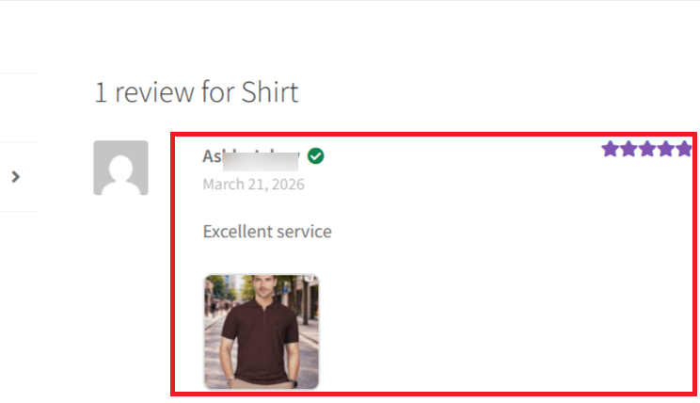This screenshot has width=700, height=403.
Task: Click the left sidebar row above the chevron
Action: (x=17, y=106)
